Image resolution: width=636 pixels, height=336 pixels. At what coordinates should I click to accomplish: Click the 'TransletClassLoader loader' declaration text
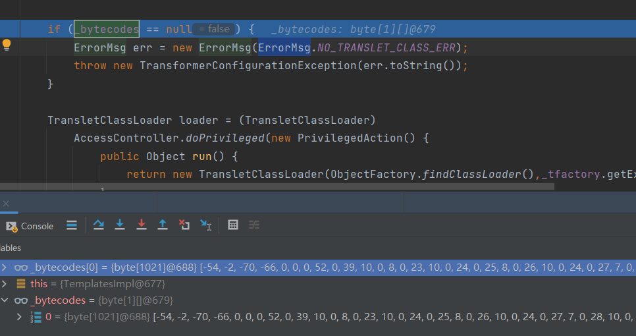[133, 120]
